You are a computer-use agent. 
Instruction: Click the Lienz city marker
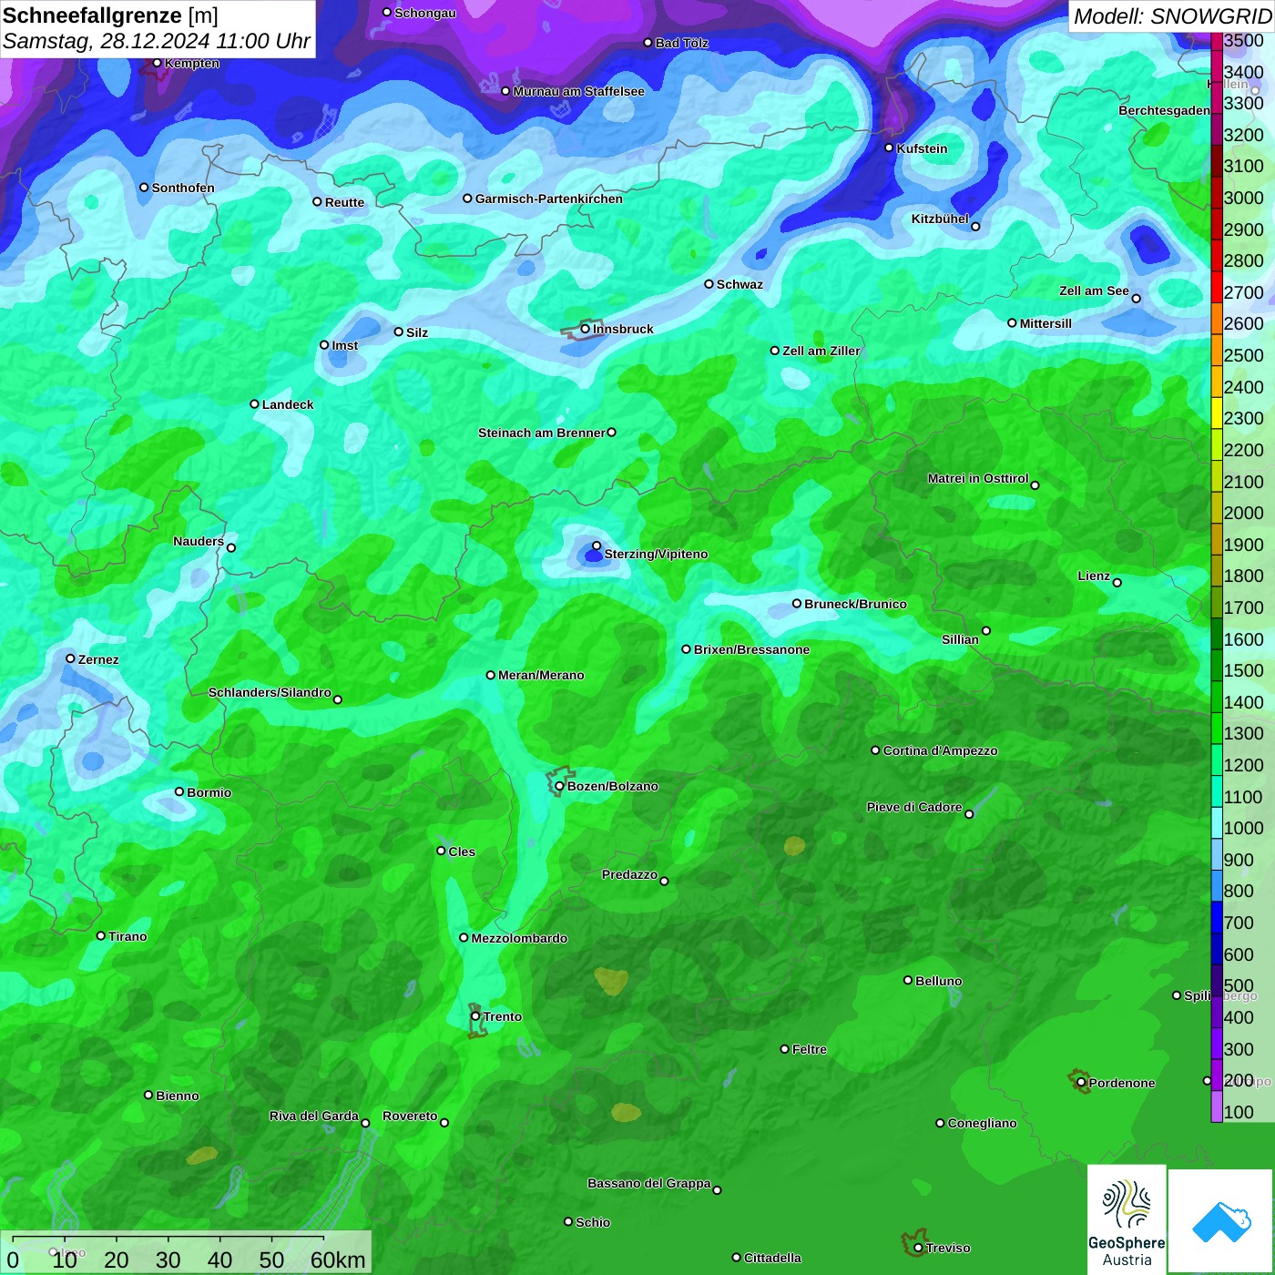pyautogui.click(x=1117, y=583)
